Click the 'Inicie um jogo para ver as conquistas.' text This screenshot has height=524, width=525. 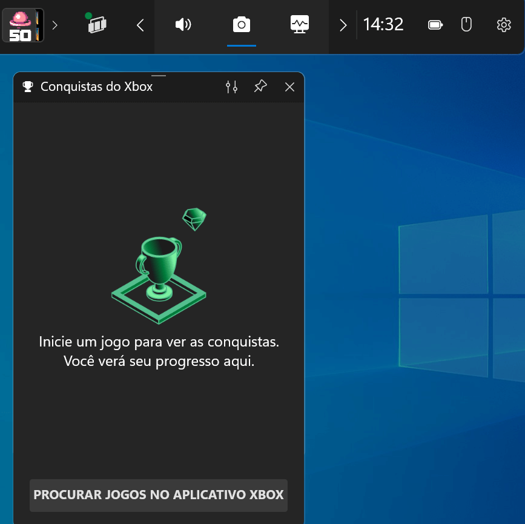pos(159,342)
